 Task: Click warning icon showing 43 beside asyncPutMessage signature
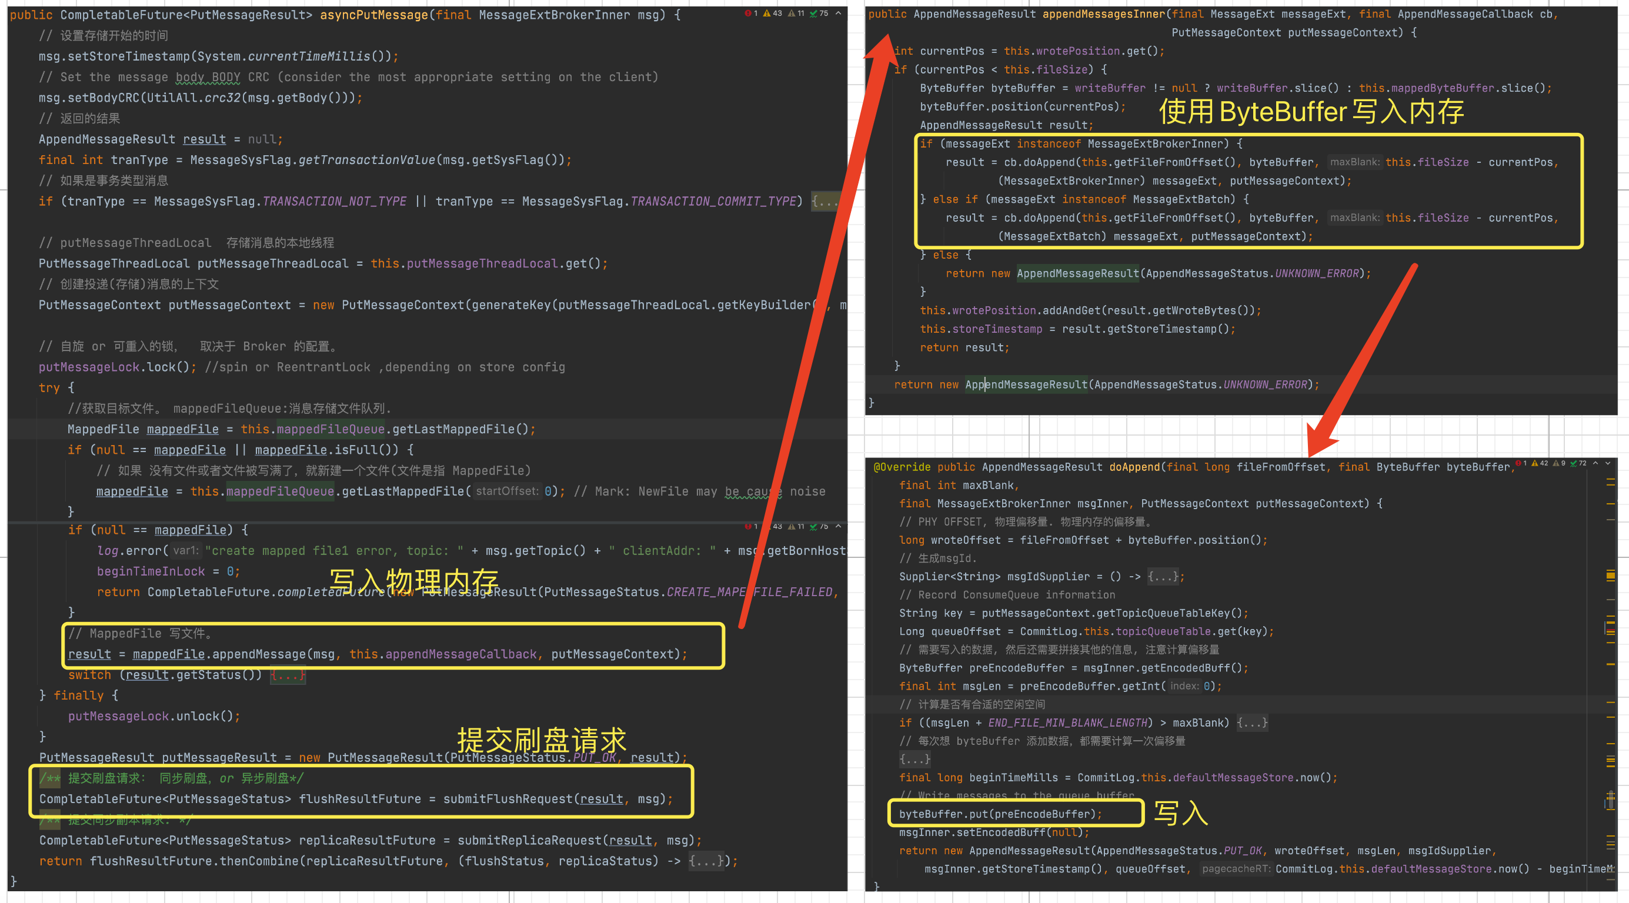pyautogui.click(x=772, y=14)
